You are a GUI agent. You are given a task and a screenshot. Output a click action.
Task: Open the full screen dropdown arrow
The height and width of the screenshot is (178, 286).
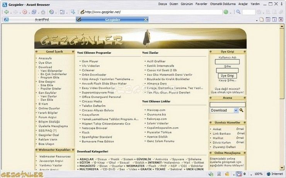[x=67, y=13]
